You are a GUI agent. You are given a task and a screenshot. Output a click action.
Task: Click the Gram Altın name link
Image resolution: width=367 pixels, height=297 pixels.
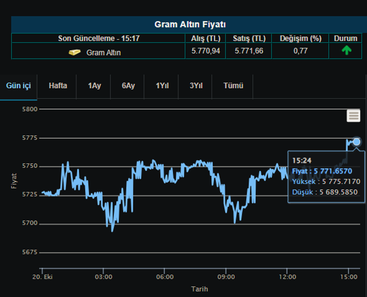pyautogui.click(x=103, y=52)
